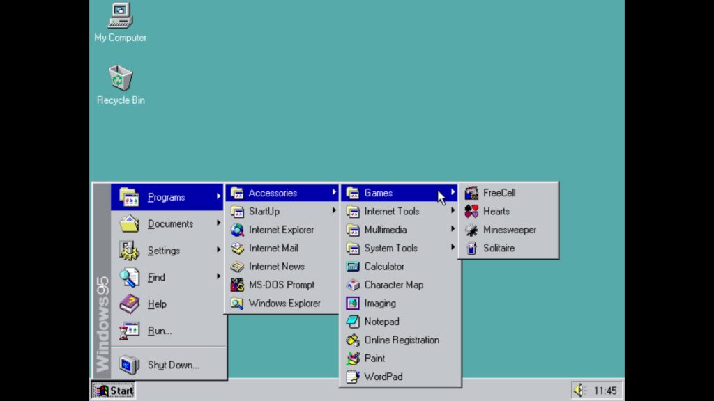Launch the MS-DOS Prompt
The width and height of the screenshot is (714, 401).
[282, 285]
